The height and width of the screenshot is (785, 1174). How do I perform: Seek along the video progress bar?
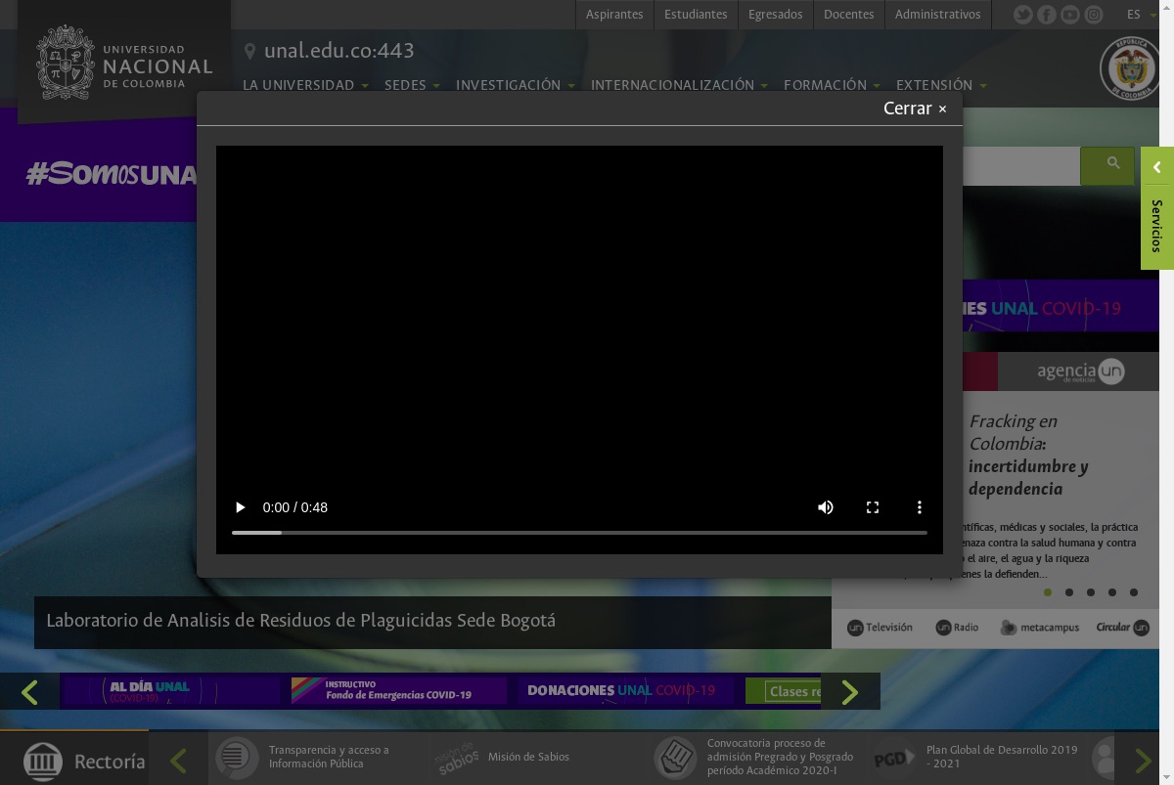pos(579,533)
